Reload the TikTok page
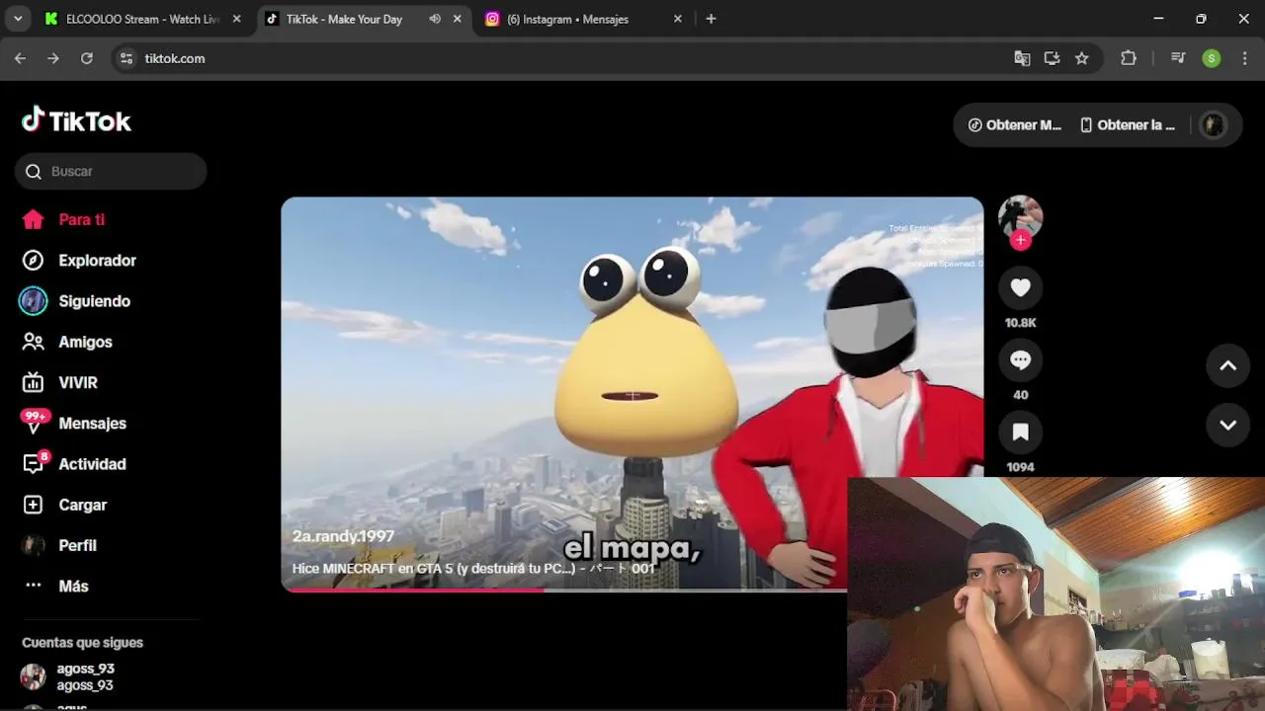Viewport: 1265px width, 711px height. [87, 58]
